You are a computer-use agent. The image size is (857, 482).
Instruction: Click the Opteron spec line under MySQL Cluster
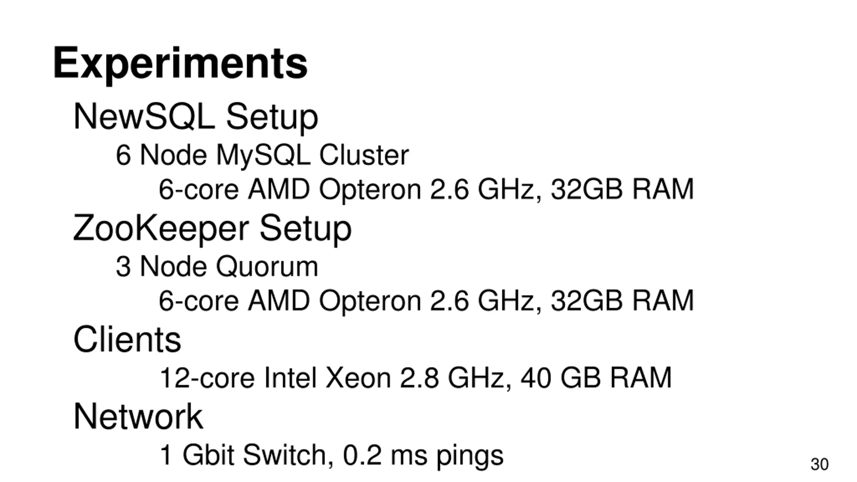click(426, 189)
